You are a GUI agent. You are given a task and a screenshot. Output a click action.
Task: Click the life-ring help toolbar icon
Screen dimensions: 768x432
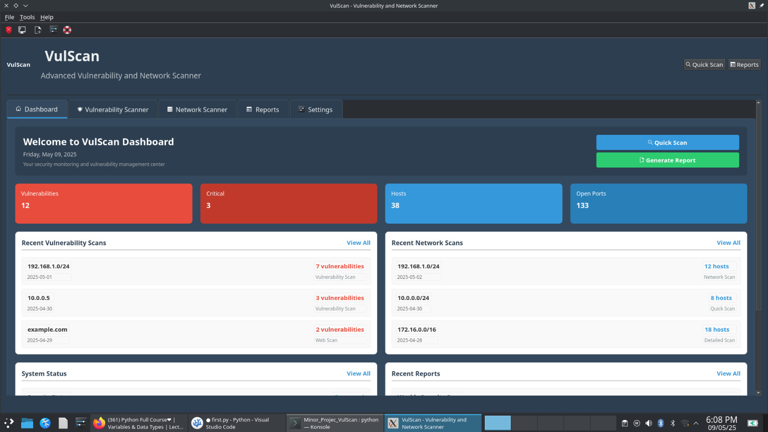67,30
